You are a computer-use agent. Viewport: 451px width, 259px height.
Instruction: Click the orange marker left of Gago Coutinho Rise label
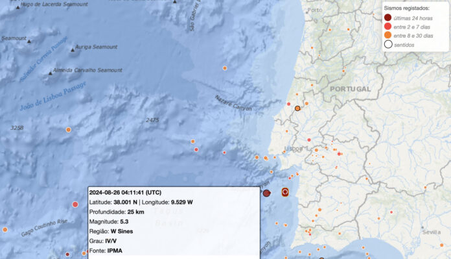(5, 230)
